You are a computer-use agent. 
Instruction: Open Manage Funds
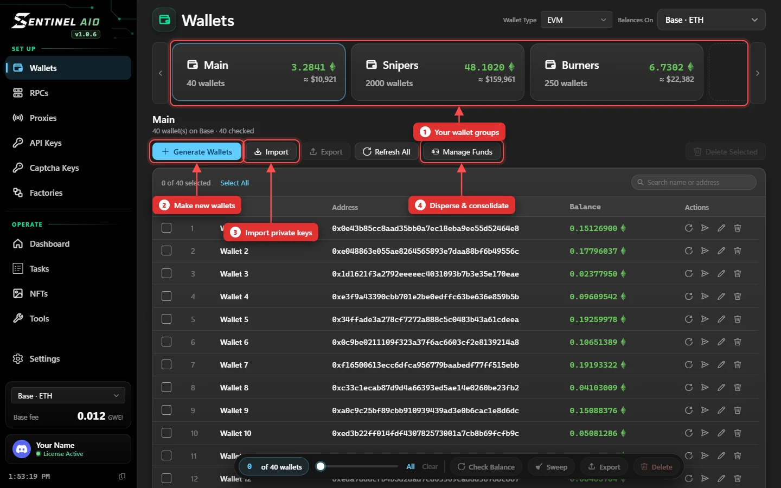click(x=462, y=152)
